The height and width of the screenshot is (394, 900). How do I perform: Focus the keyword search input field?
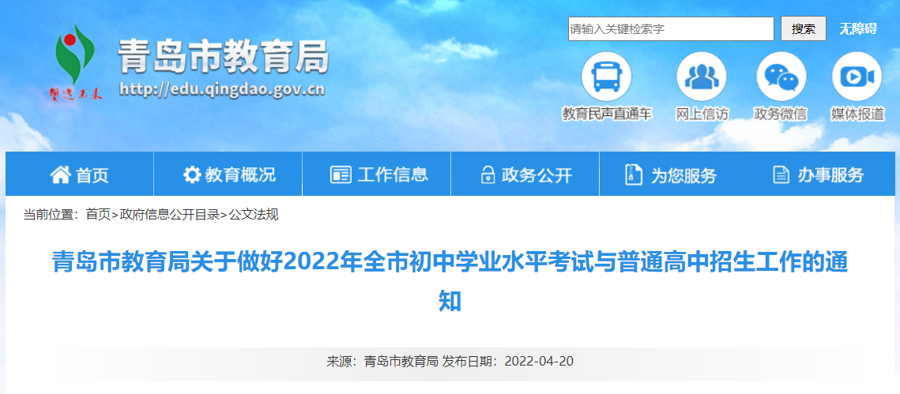671,28
